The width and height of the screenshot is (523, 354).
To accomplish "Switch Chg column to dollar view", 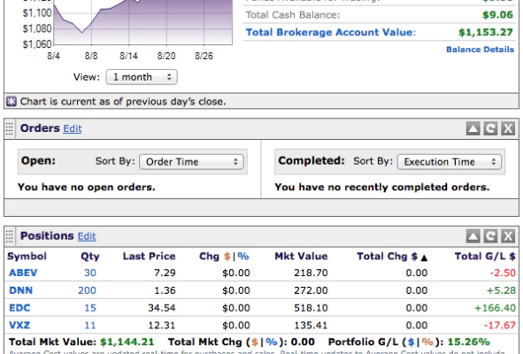I will (x=227, y=257).
